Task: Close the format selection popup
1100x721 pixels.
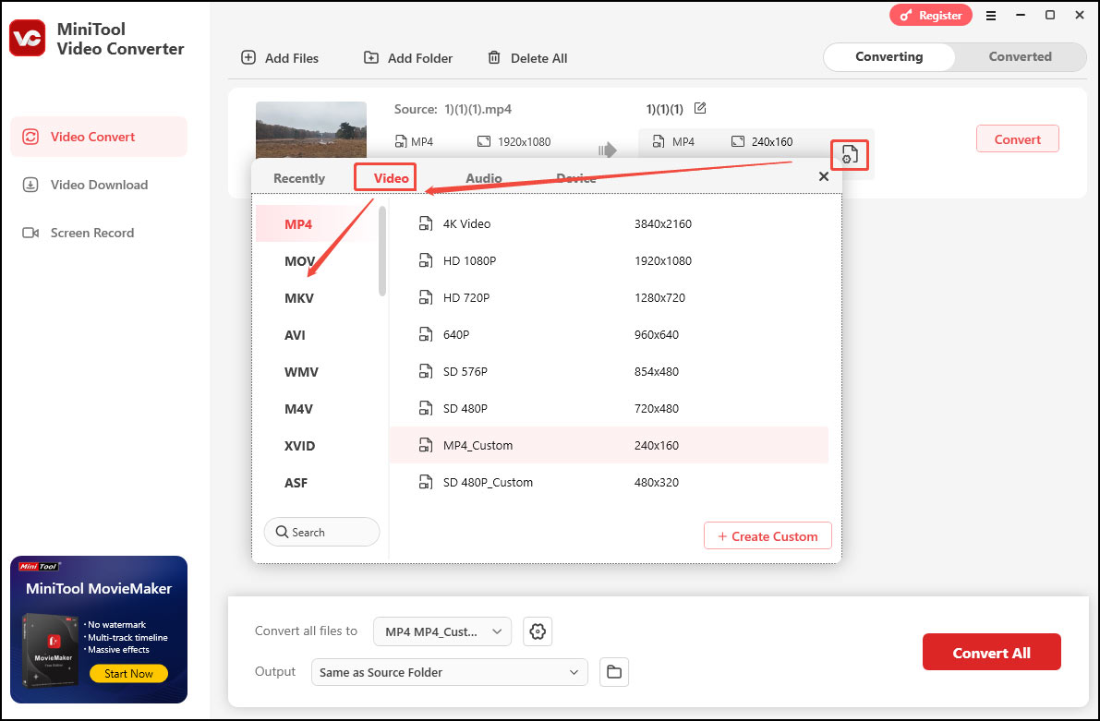Action: pyautogui.click(x=824, y=176)
